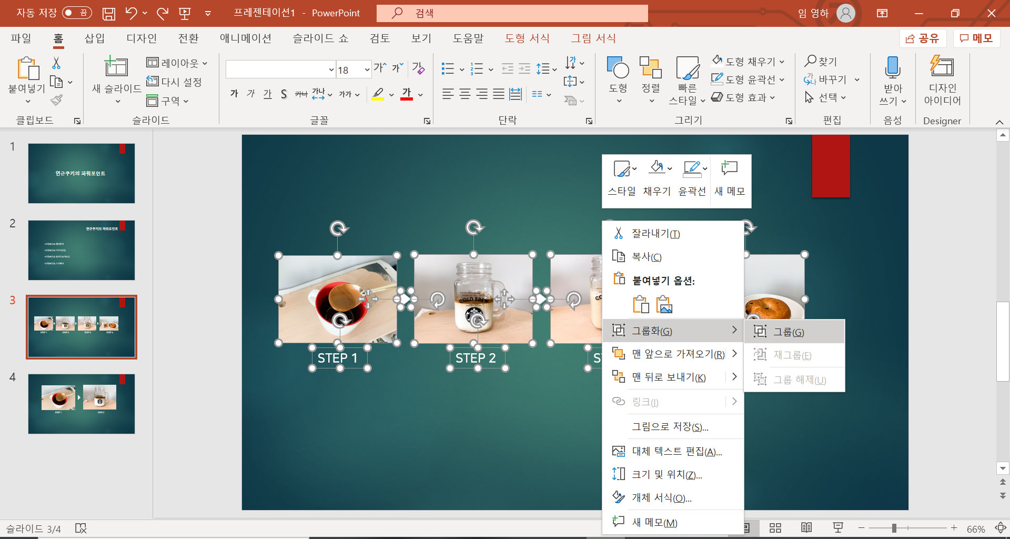Click mini toolbar New Comment (새 메모)

click(x=730, y=178)
